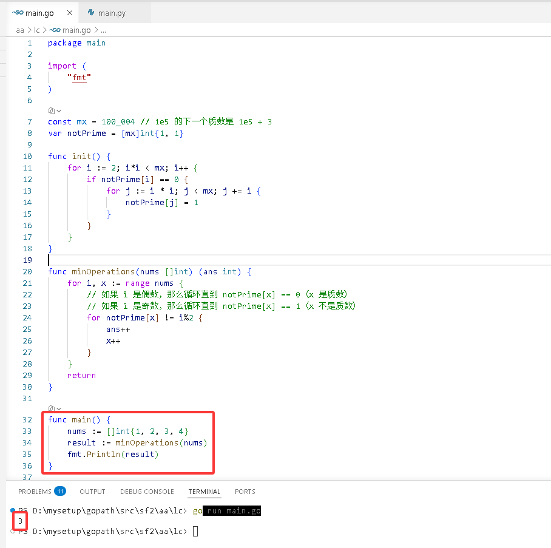
Task: Click the blue command status dot in terminal
Action: coord(13,510)
